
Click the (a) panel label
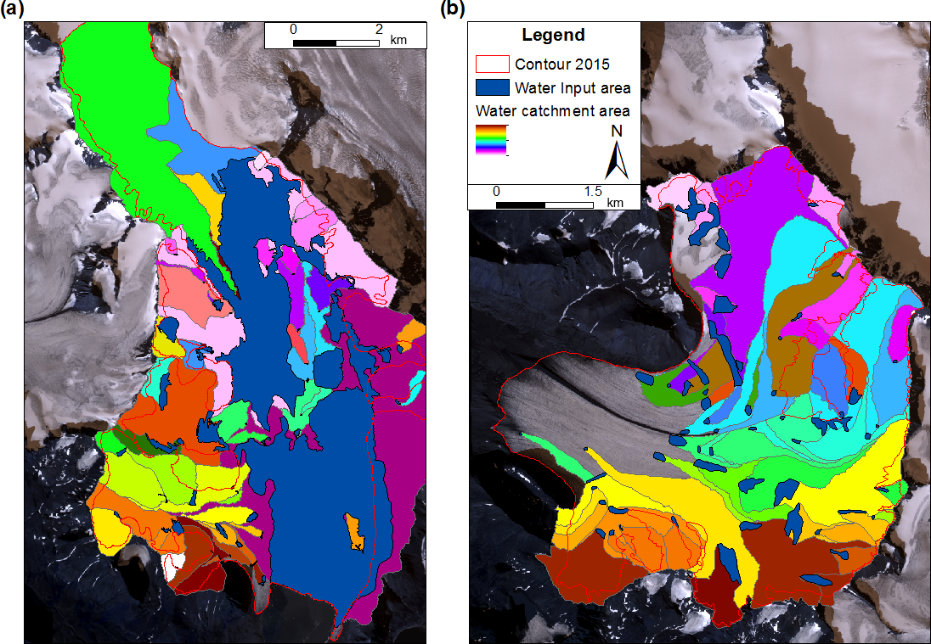[x=12, y=10]
